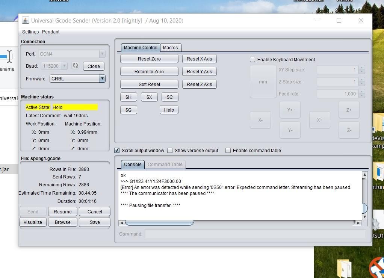
Task: Click the console vertical scrollbar up arrow
Action: click(x=365, y=175)
